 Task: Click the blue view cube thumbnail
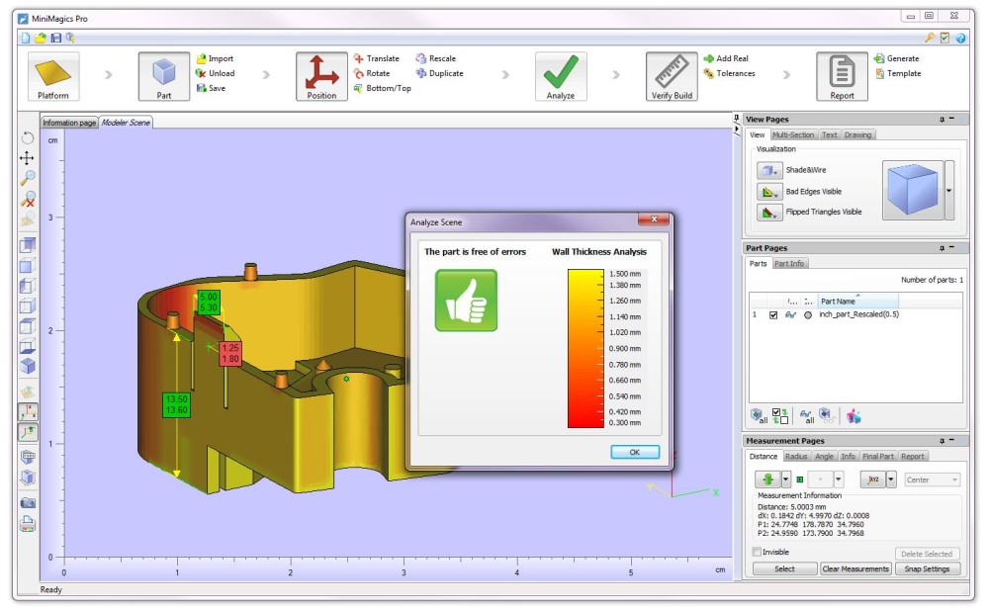(x=913, y=191)
